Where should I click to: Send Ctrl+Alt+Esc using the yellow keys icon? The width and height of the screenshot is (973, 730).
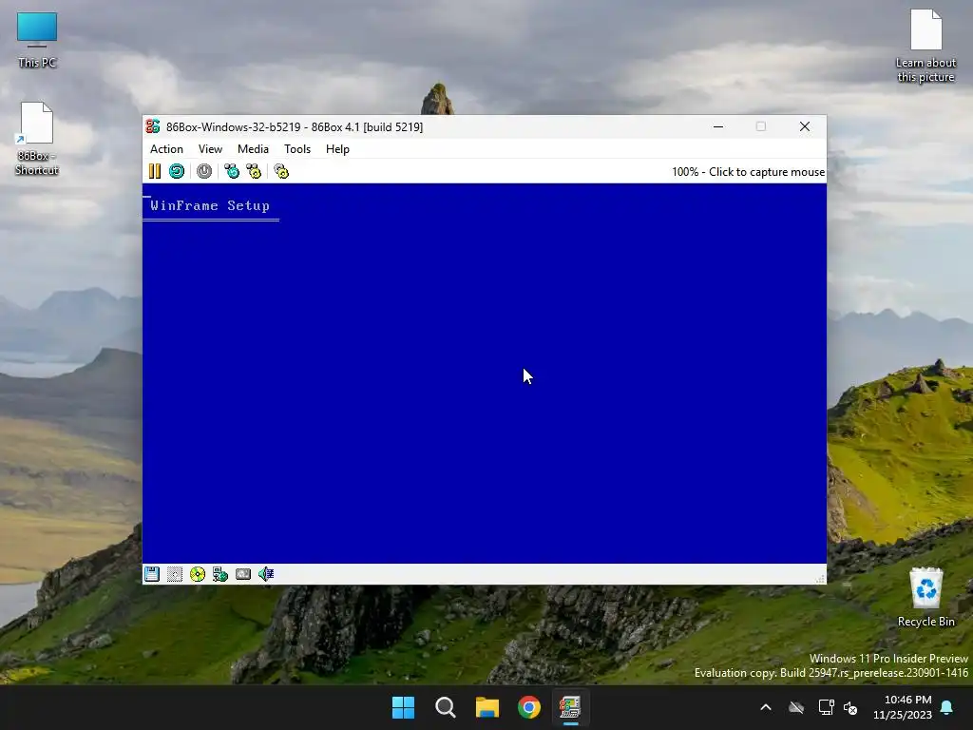pyautogui.click(x=254, y=171)
